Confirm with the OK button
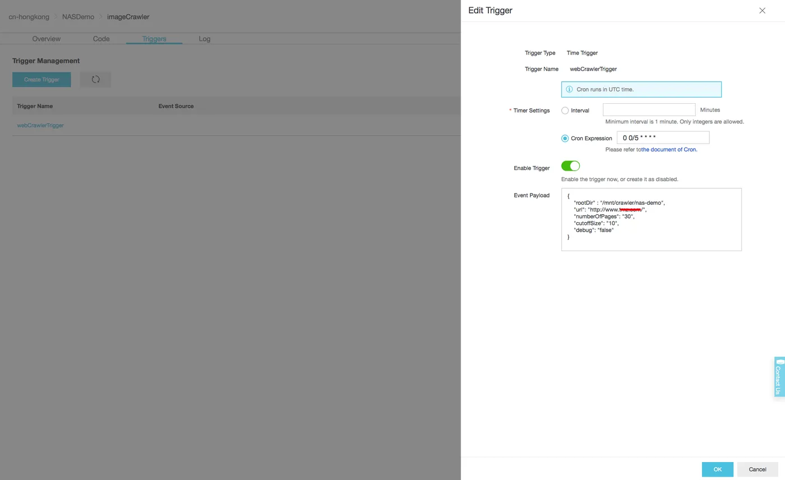785x480 pixels. pos(717,469)
